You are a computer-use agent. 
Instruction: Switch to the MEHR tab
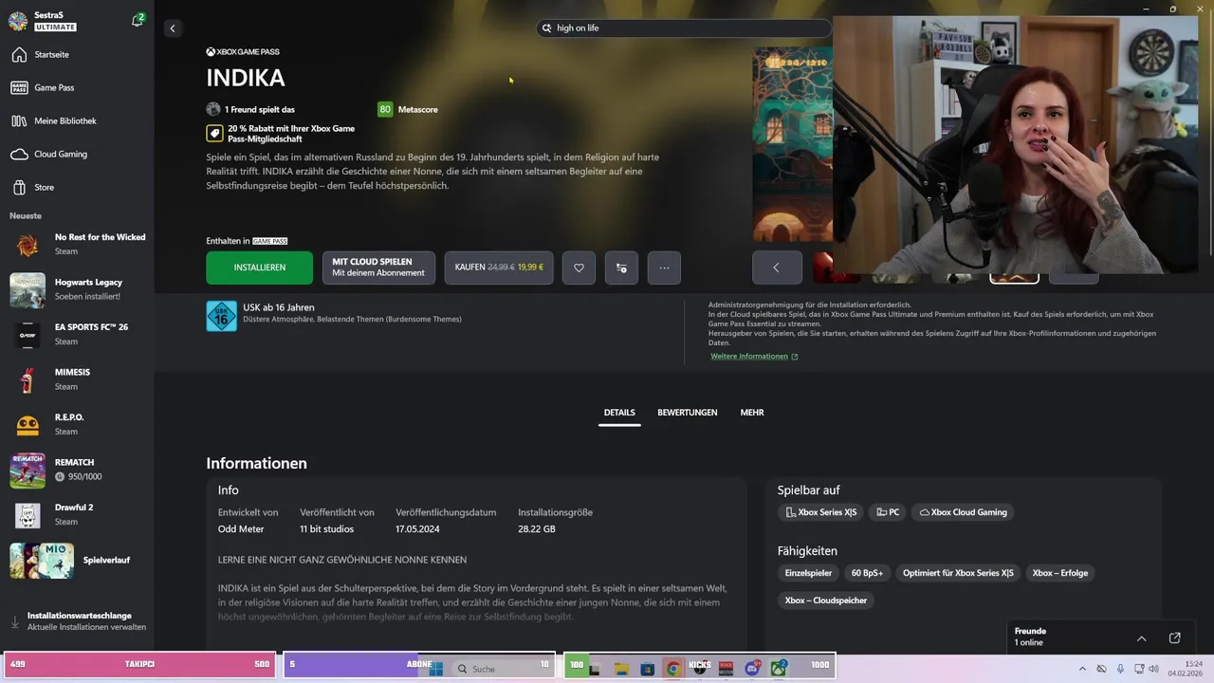pyautogui.click(x=752, y=413)
